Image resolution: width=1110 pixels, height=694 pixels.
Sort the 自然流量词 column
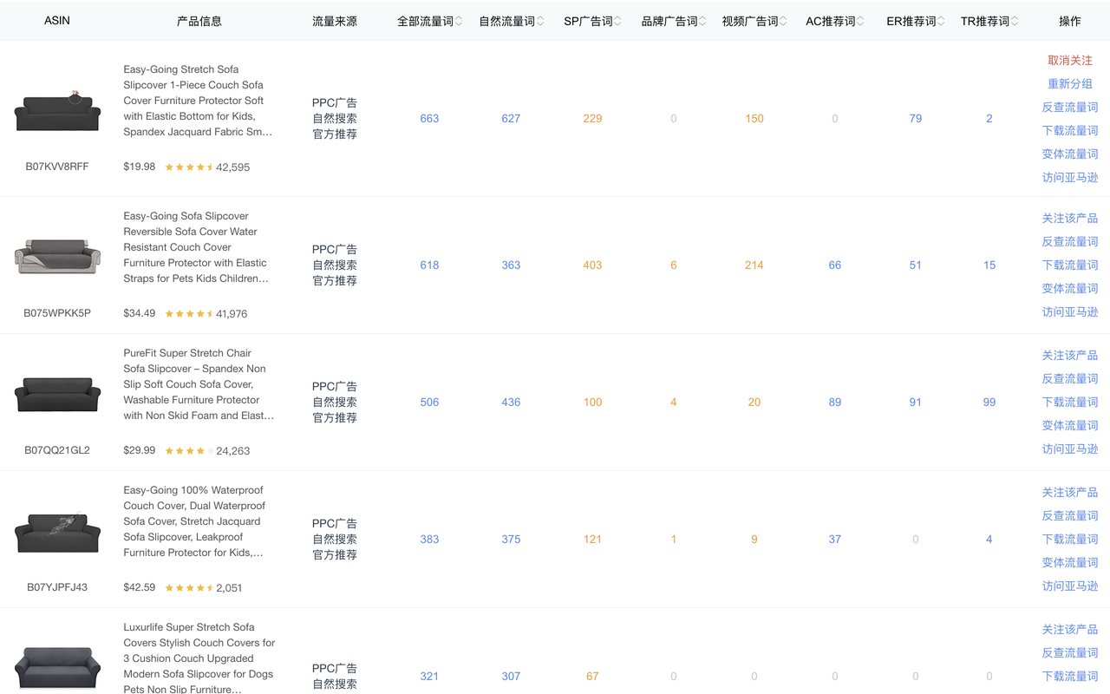click(539, 21)
